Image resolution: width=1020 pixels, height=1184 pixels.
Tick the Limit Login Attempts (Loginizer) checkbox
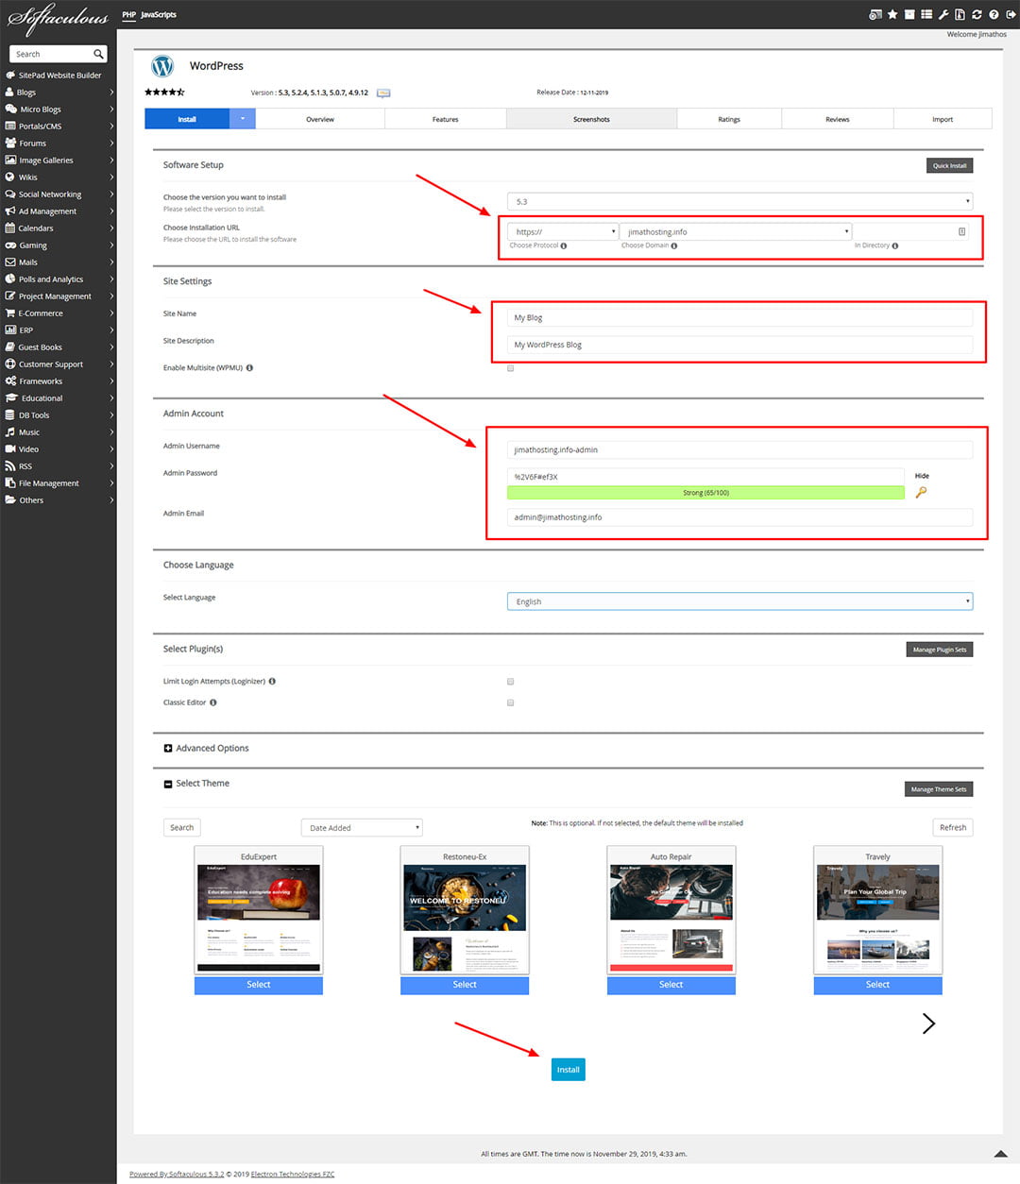pos(510,682)
